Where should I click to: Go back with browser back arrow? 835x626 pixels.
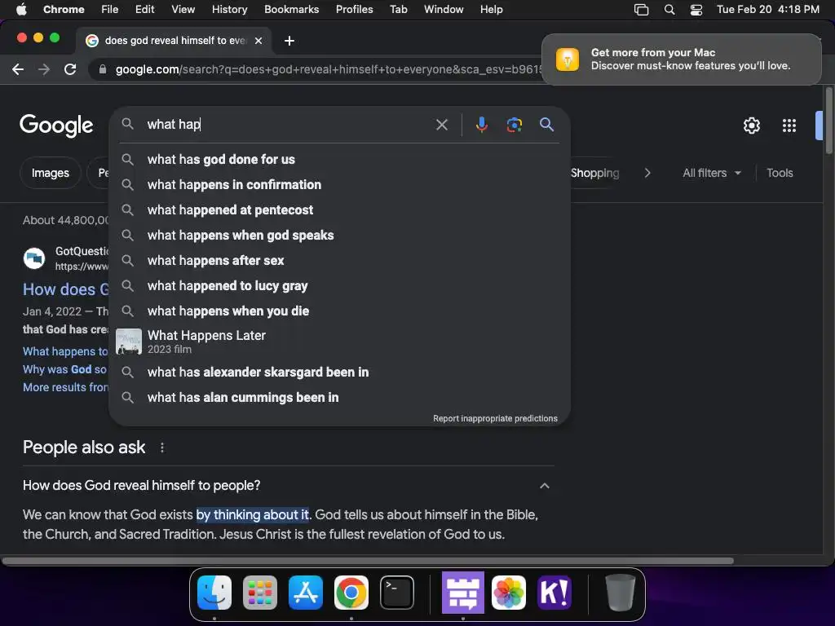tap(18, 69)
